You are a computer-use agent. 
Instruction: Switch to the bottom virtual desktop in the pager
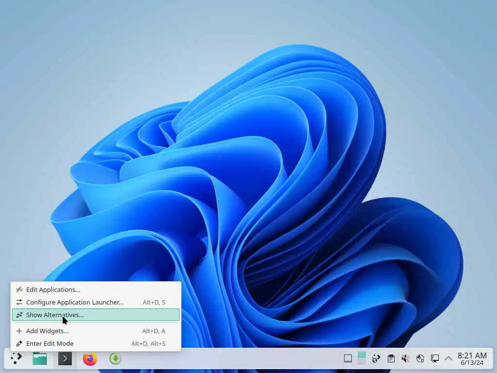(x=362, y=362)
